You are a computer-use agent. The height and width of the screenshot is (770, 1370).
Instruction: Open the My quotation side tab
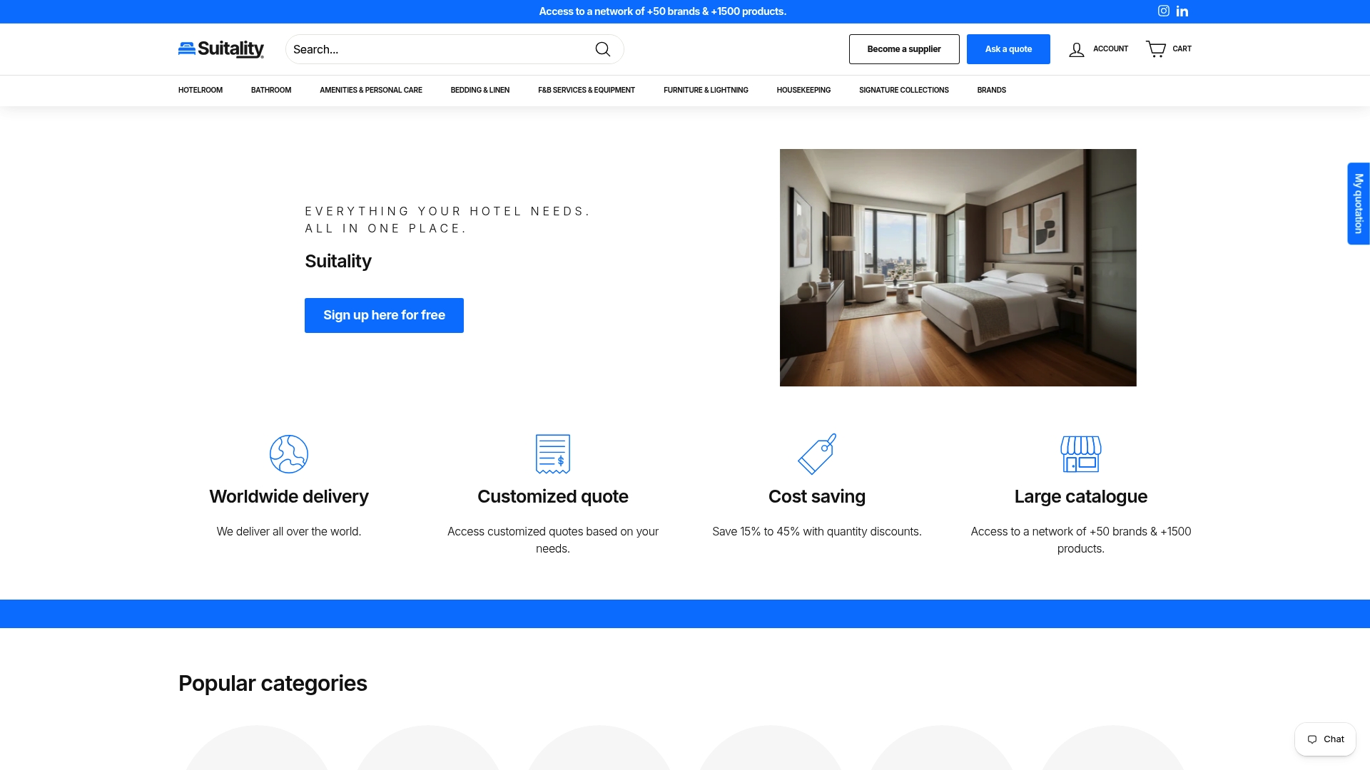(1359, 204)
